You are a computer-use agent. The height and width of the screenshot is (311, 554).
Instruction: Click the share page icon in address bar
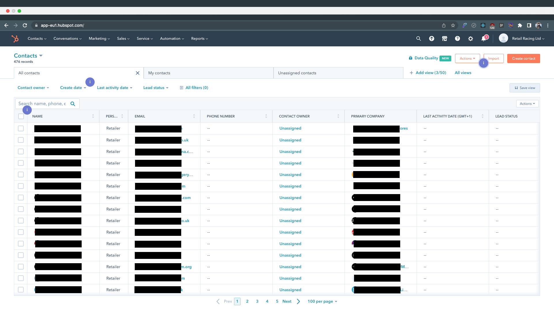pyautogui.click(x=444, y=25)
